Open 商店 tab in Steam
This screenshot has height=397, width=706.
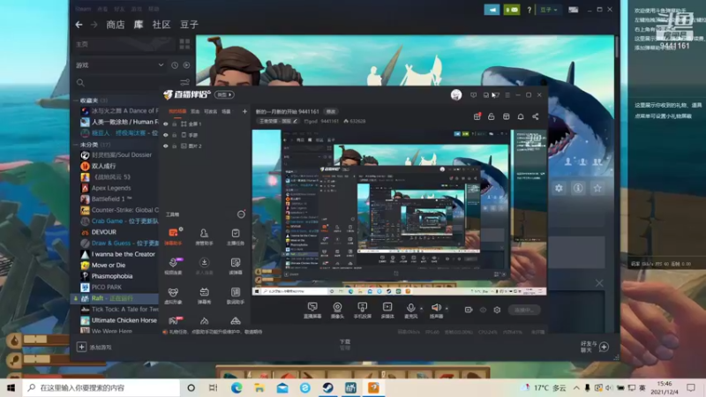116,25
